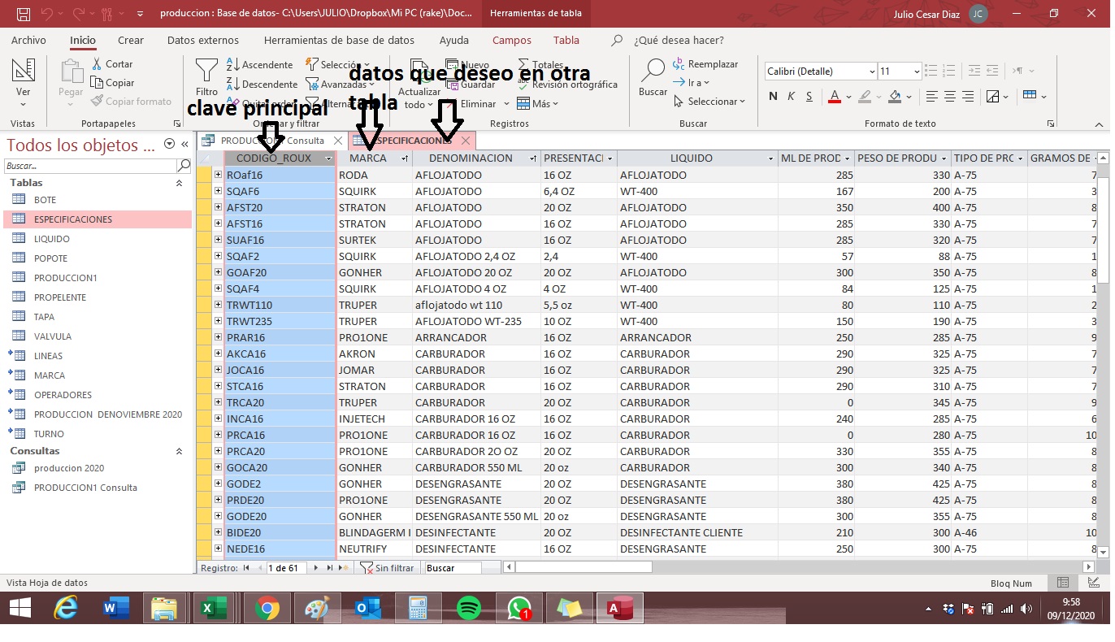
Task: Collapse the Tablas group
Action: click(x=180, y=183)
